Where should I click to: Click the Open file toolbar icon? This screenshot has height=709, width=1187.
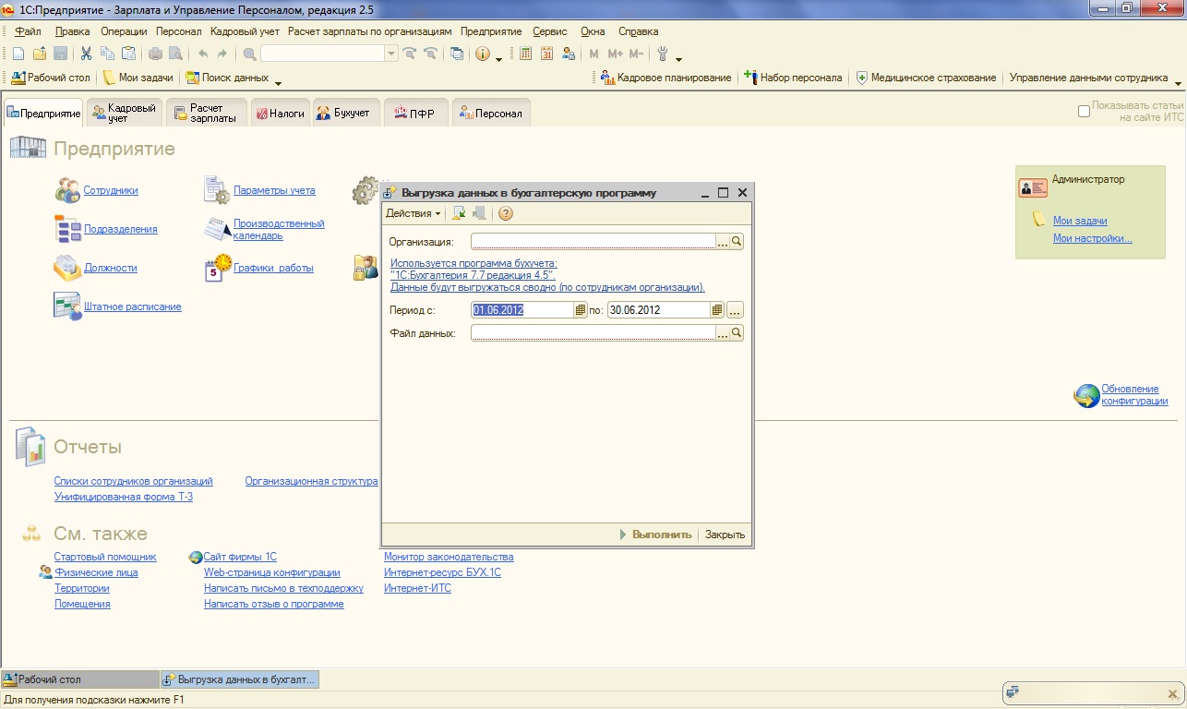(40, 54)
